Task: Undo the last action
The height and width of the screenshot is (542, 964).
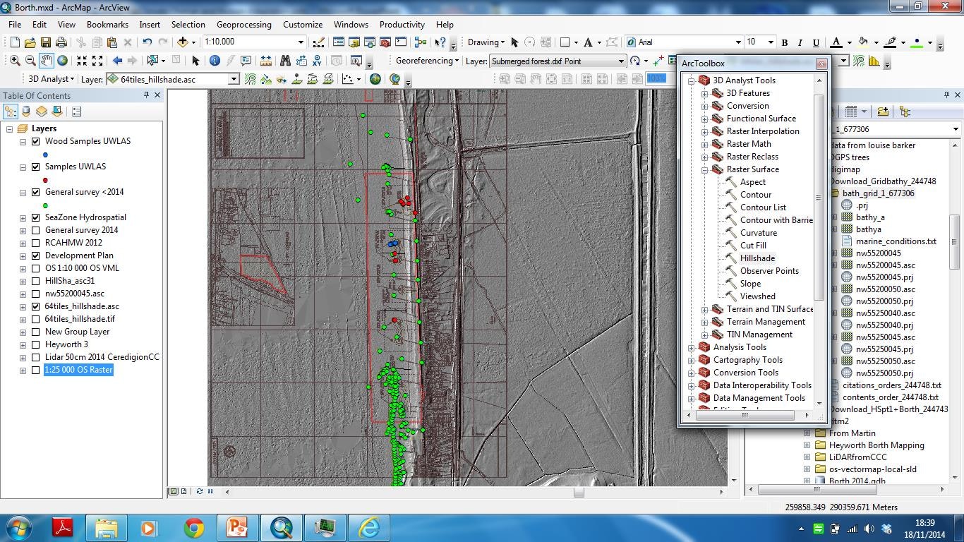Action: pos(147,42)
